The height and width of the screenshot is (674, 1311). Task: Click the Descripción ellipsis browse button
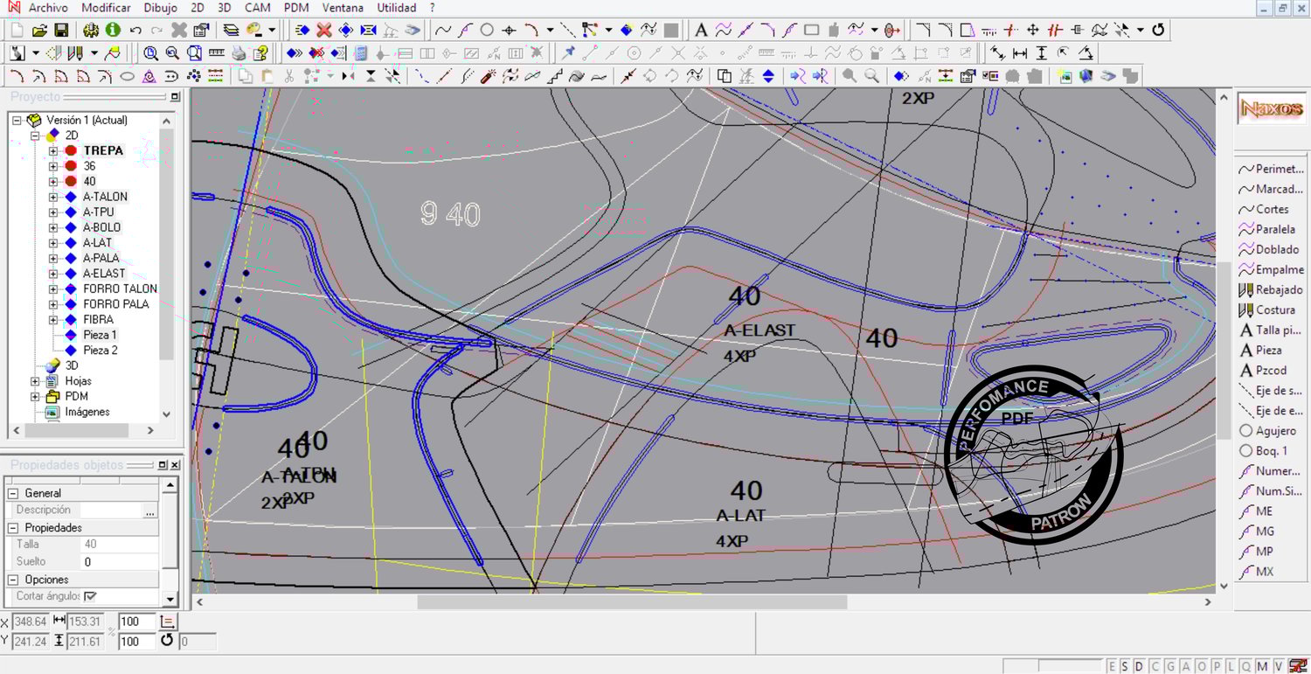click(x=149, y=511)
